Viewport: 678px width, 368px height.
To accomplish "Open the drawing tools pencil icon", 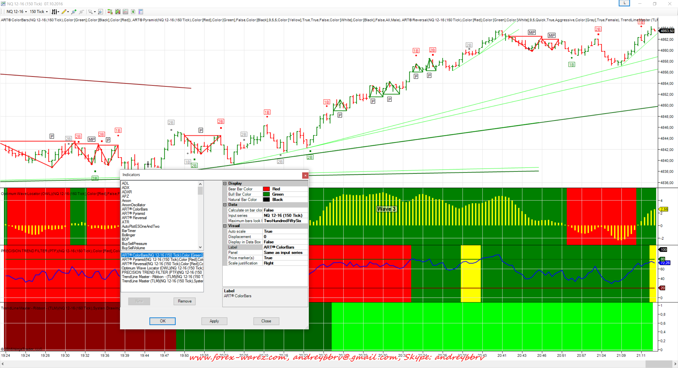I will click(64, 12).
